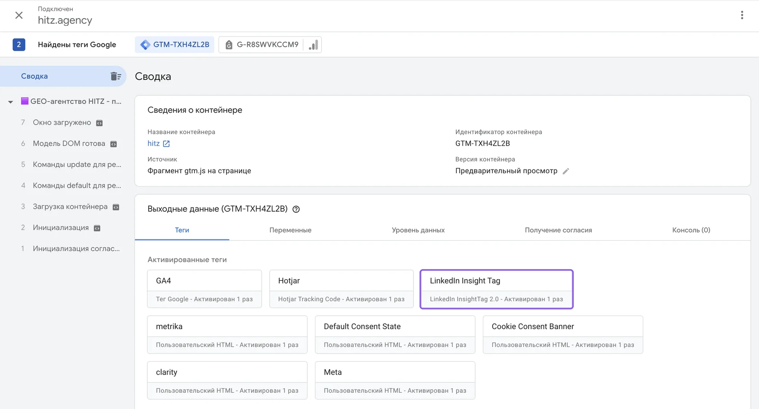
Task: Clear events with the Сводка trash icon
Action: [x=116, y=76]
